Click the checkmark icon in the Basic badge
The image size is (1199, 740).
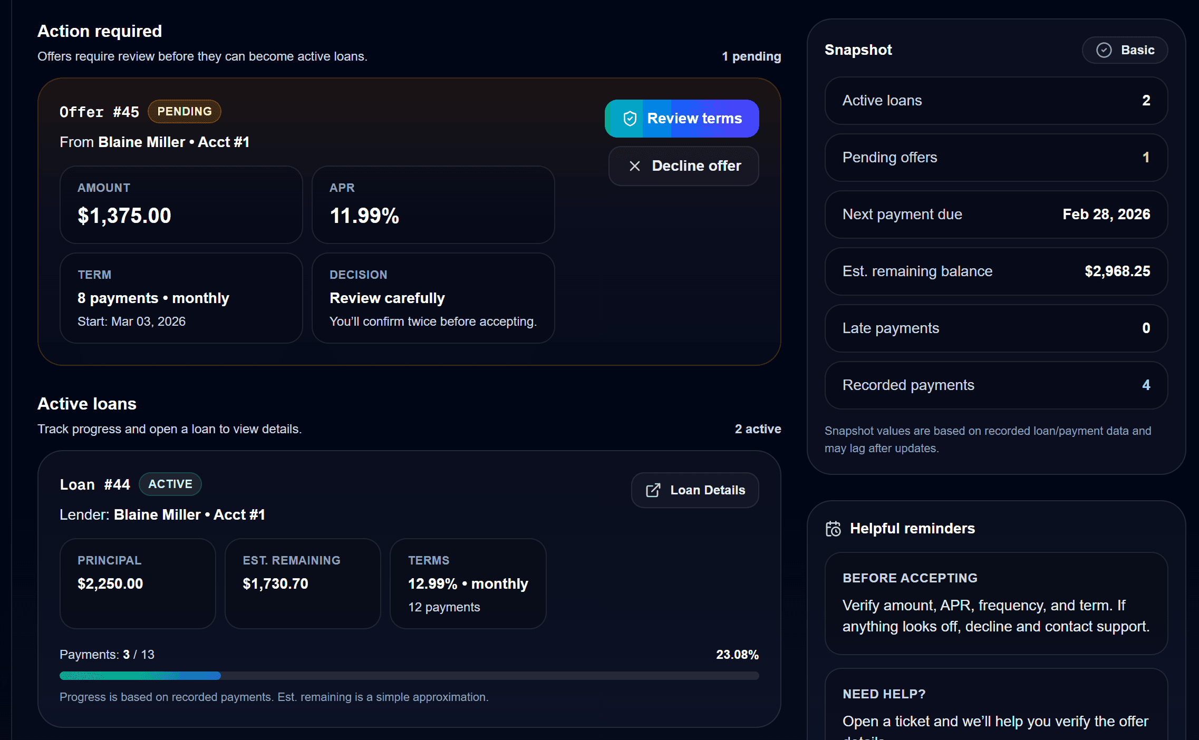point(1104,50)
